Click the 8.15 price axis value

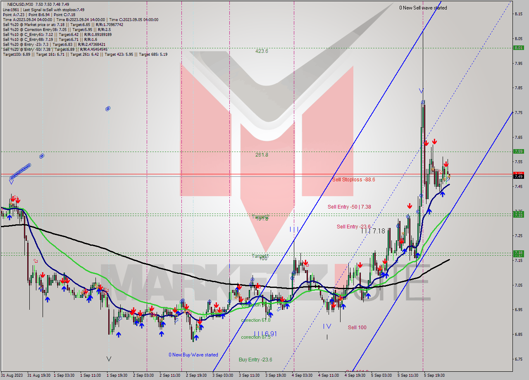[x=519, y=14]
